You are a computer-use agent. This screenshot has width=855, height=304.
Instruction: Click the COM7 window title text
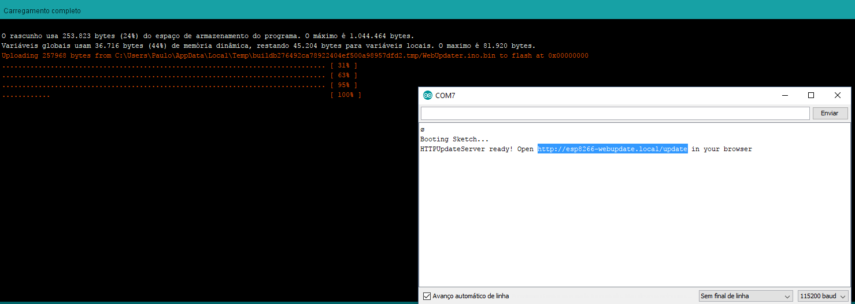pyautogui.click(x=445, y=95)
